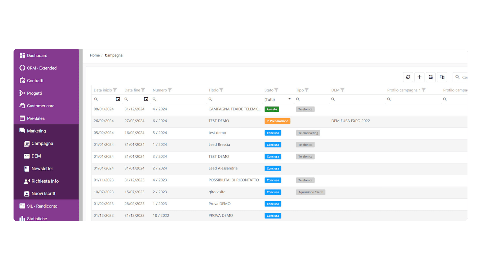
Task: Click the Numero column filter funnel
Action: click(170, 90)
